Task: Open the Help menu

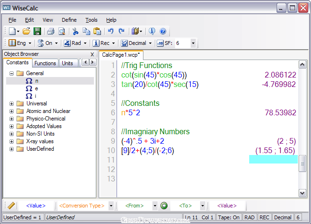Action: 111,20
